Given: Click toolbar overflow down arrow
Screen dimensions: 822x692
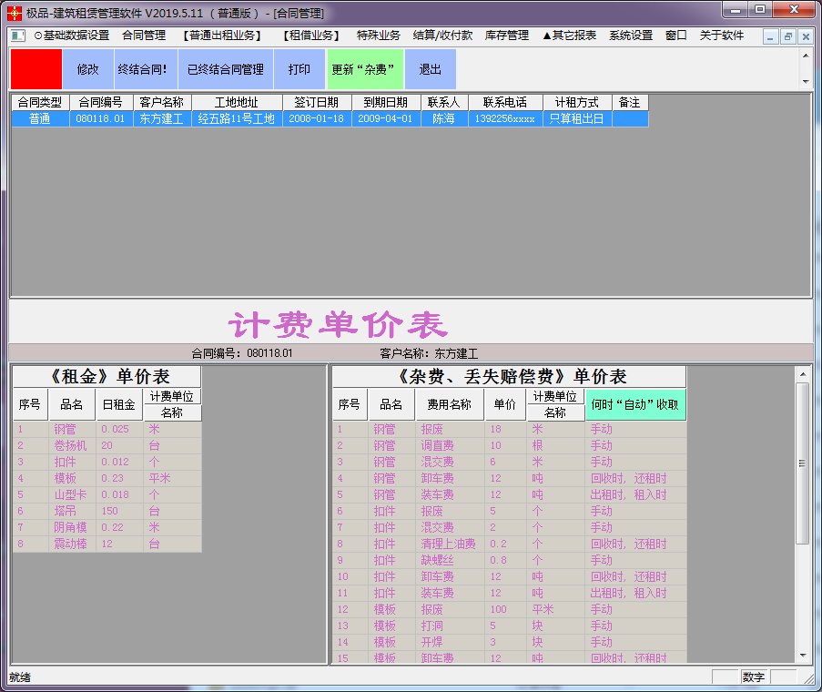Looking at the screenshot, I should coord(806,82).
